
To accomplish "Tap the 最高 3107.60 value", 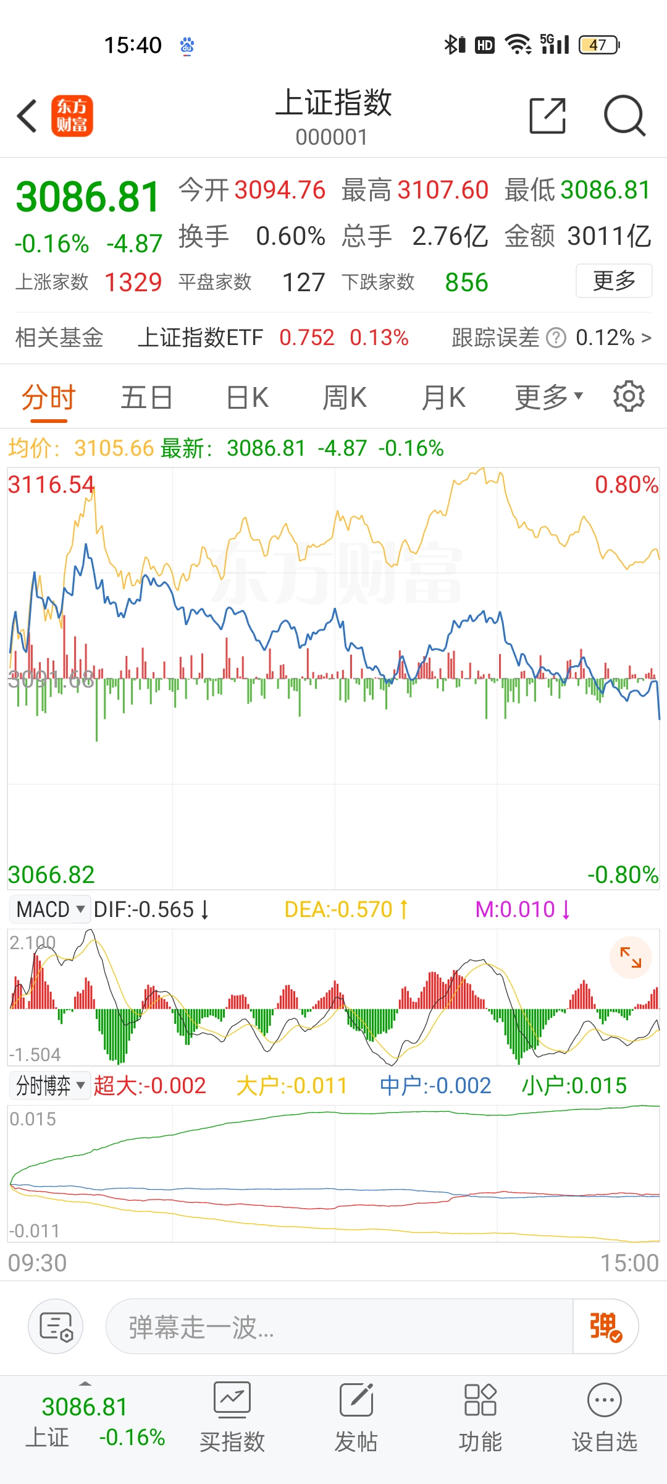I will click(443, 190).
